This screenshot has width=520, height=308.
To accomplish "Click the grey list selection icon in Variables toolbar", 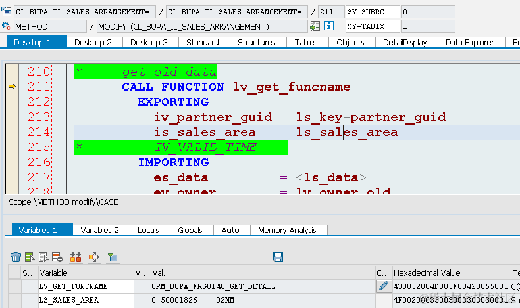I will coord(43,257).
